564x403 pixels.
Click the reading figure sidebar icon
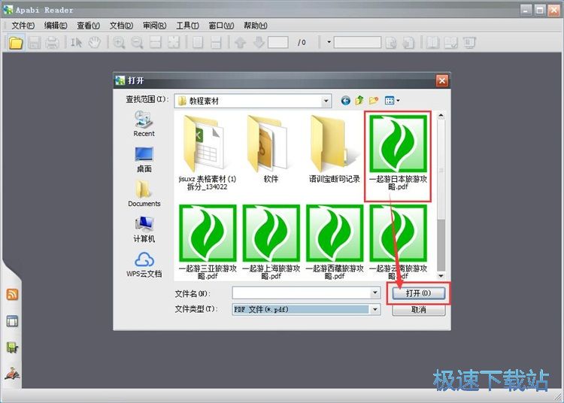point(12,374)
